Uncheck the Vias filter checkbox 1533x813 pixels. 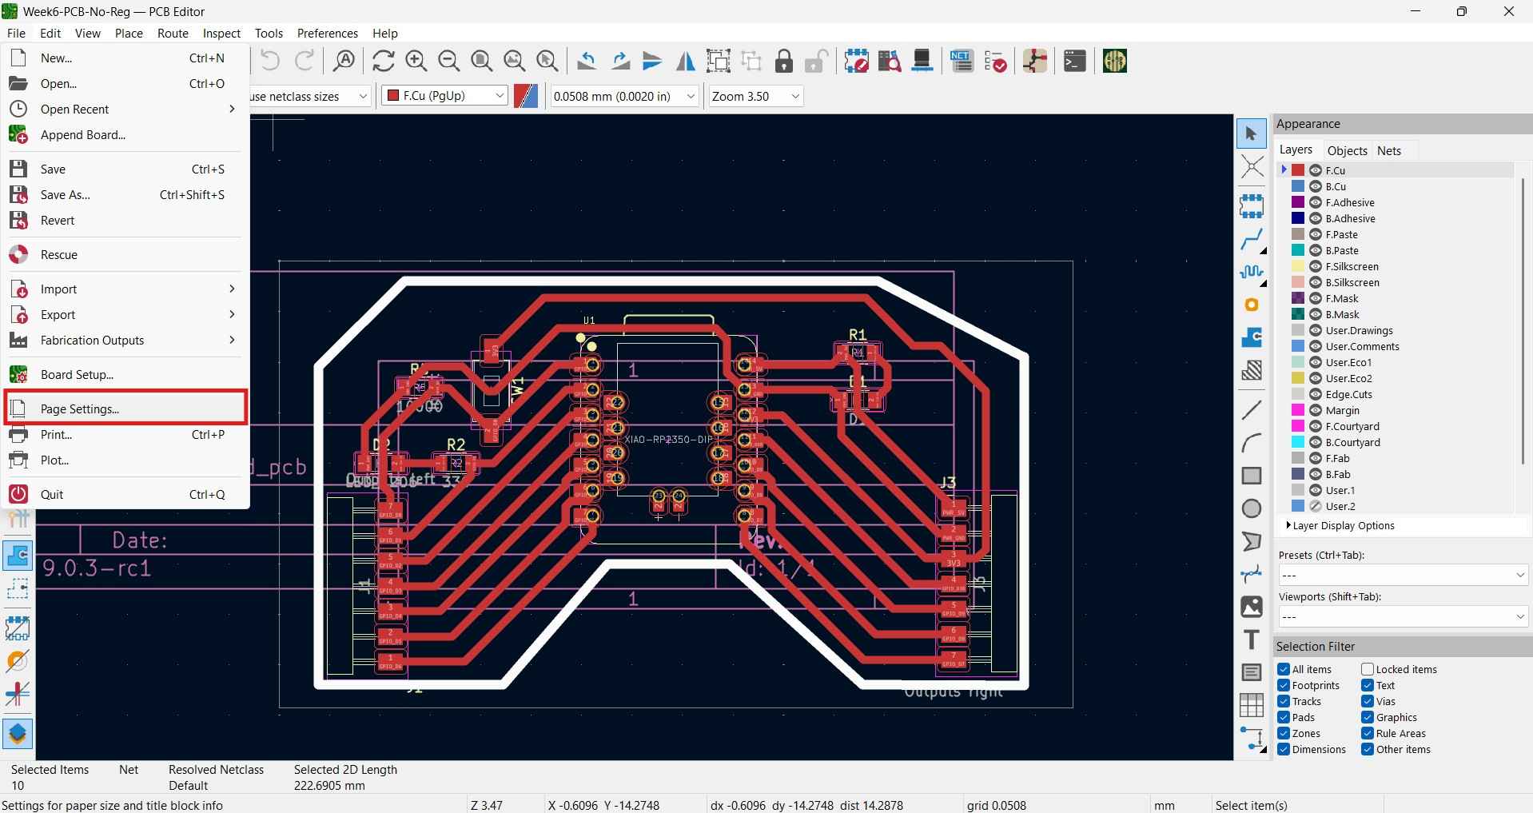pyautogui.click(x=1368, y=701)
